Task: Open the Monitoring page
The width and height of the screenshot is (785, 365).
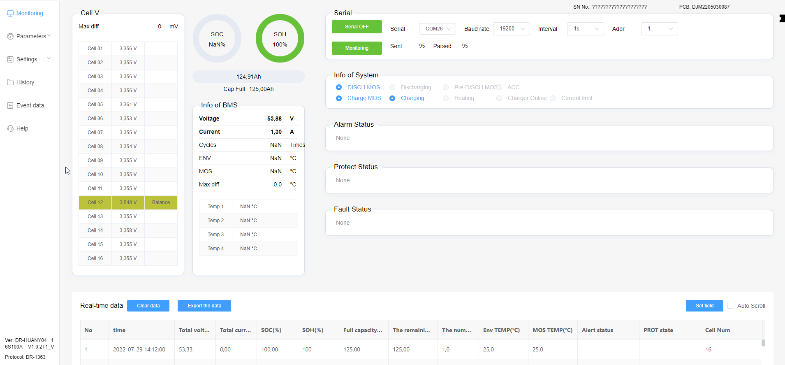Action: tap(30, 13)
